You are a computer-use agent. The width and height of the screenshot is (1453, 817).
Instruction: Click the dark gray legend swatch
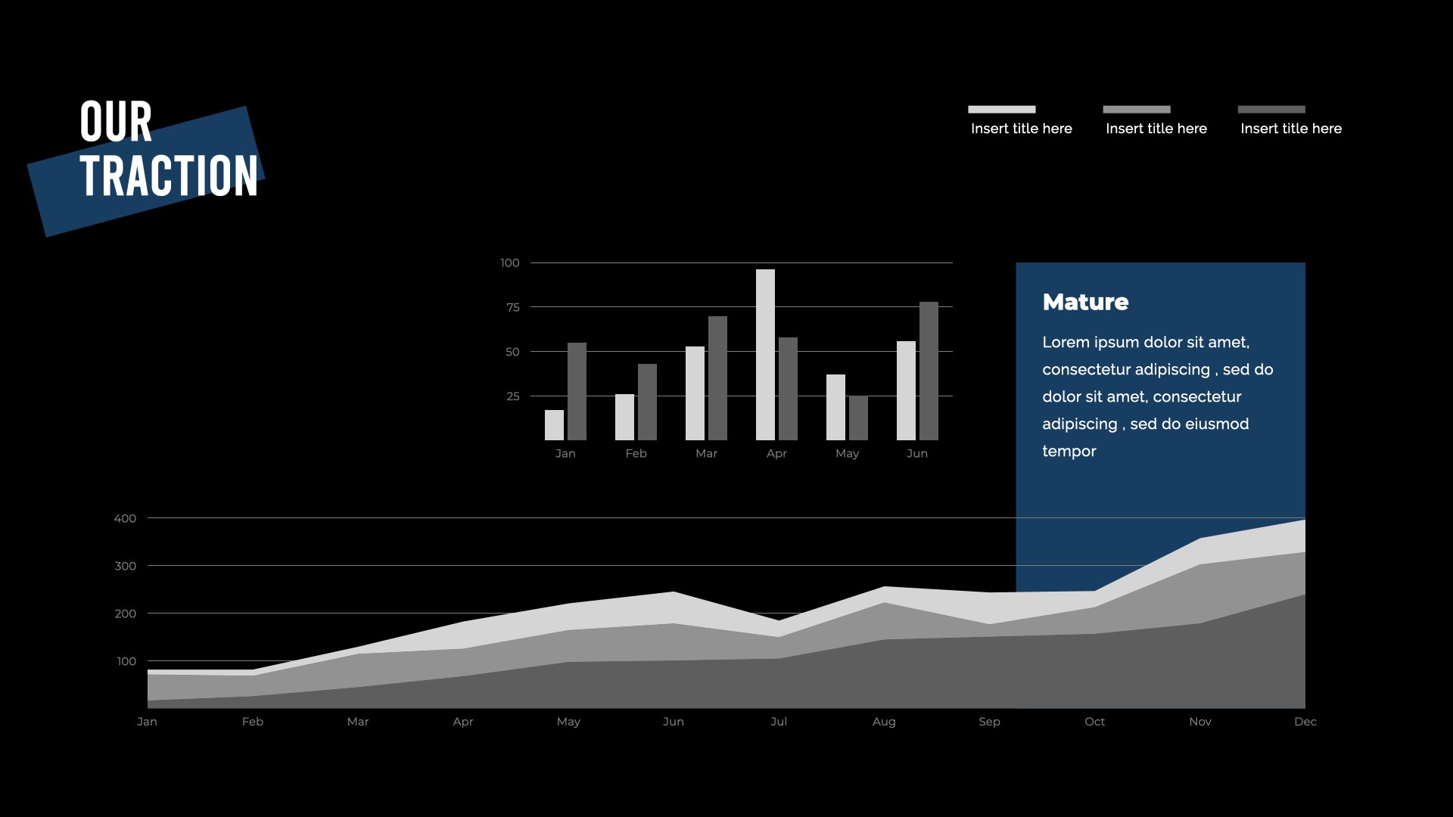click(1271, 109)
